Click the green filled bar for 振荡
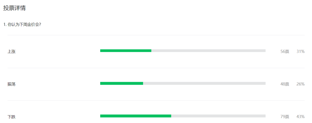The width and height of the screenshot is (312, 123). (122, 83)
